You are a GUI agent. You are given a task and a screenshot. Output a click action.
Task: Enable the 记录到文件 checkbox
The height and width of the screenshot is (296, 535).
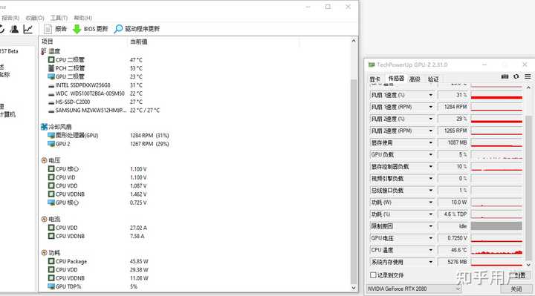coord(373,275)
